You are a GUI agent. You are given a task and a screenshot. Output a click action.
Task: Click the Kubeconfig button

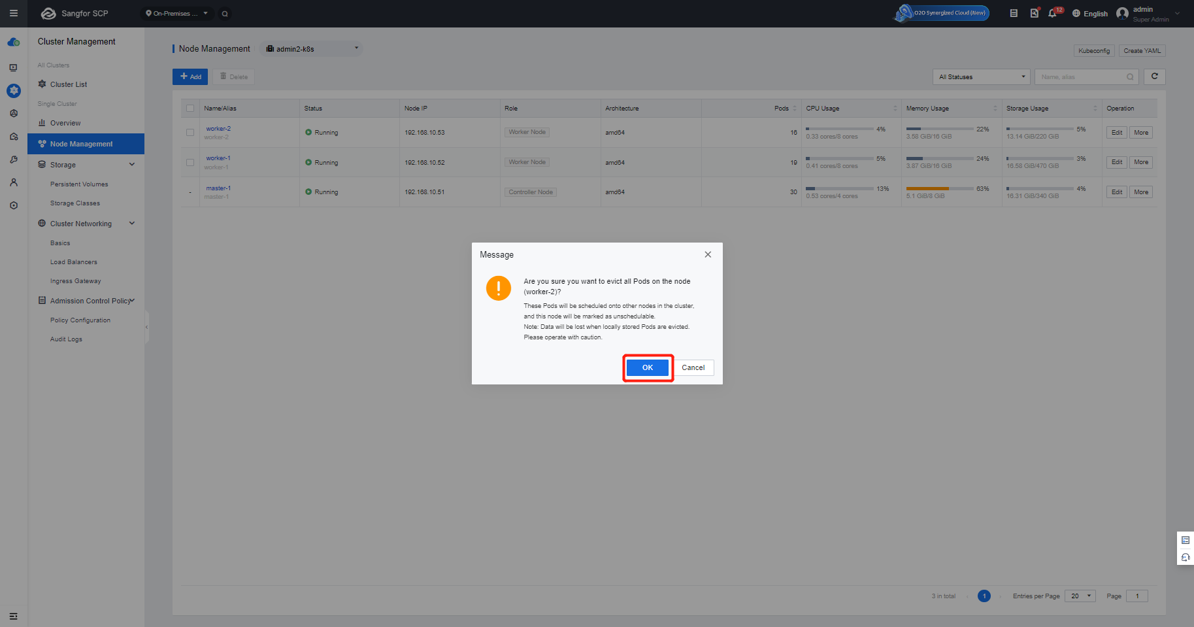1093,51
